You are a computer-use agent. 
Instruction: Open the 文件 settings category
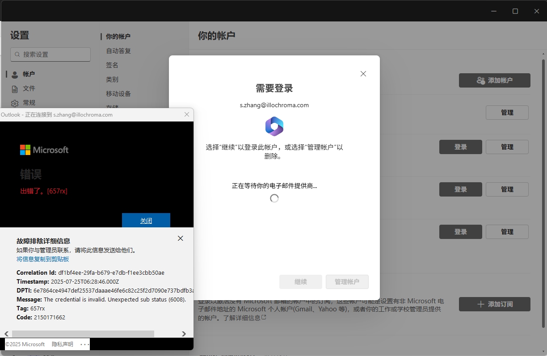coord(29,88)
